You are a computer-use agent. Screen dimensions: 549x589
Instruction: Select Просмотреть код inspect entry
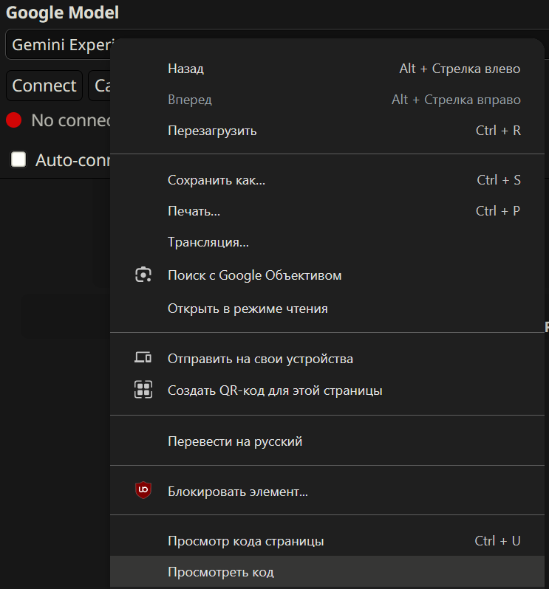(x=327, y=572)
